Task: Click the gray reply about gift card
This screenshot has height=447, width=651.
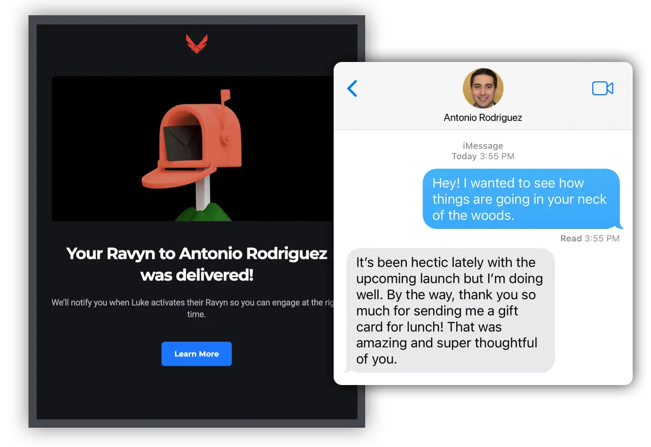Action: click(x=449, y=311)
